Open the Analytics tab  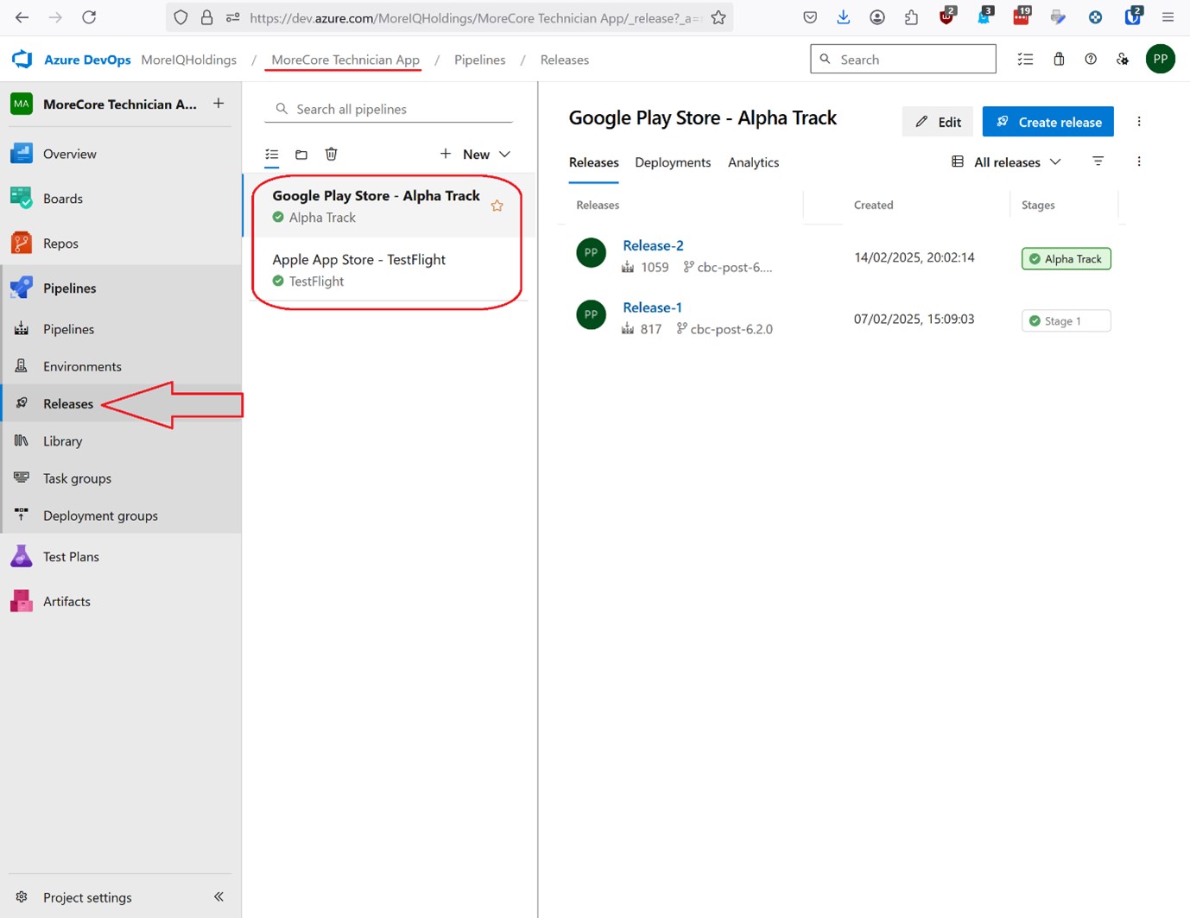pos(752,162)
